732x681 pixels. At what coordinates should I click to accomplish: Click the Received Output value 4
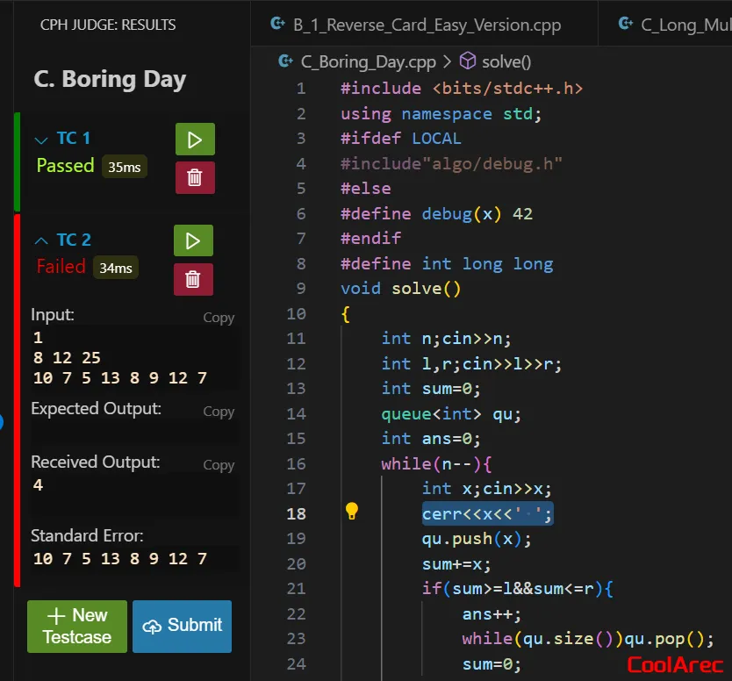pyautogui.click(x=38, y=485)
